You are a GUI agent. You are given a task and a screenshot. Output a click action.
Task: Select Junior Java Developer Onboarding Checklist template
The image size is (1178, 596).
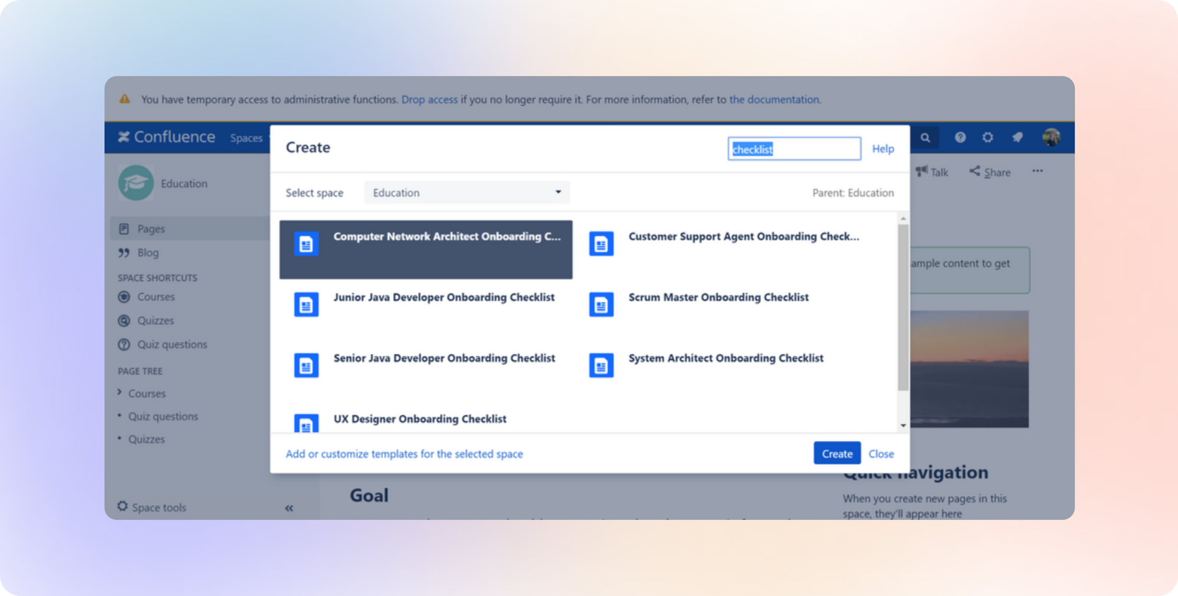click(444, 298)
